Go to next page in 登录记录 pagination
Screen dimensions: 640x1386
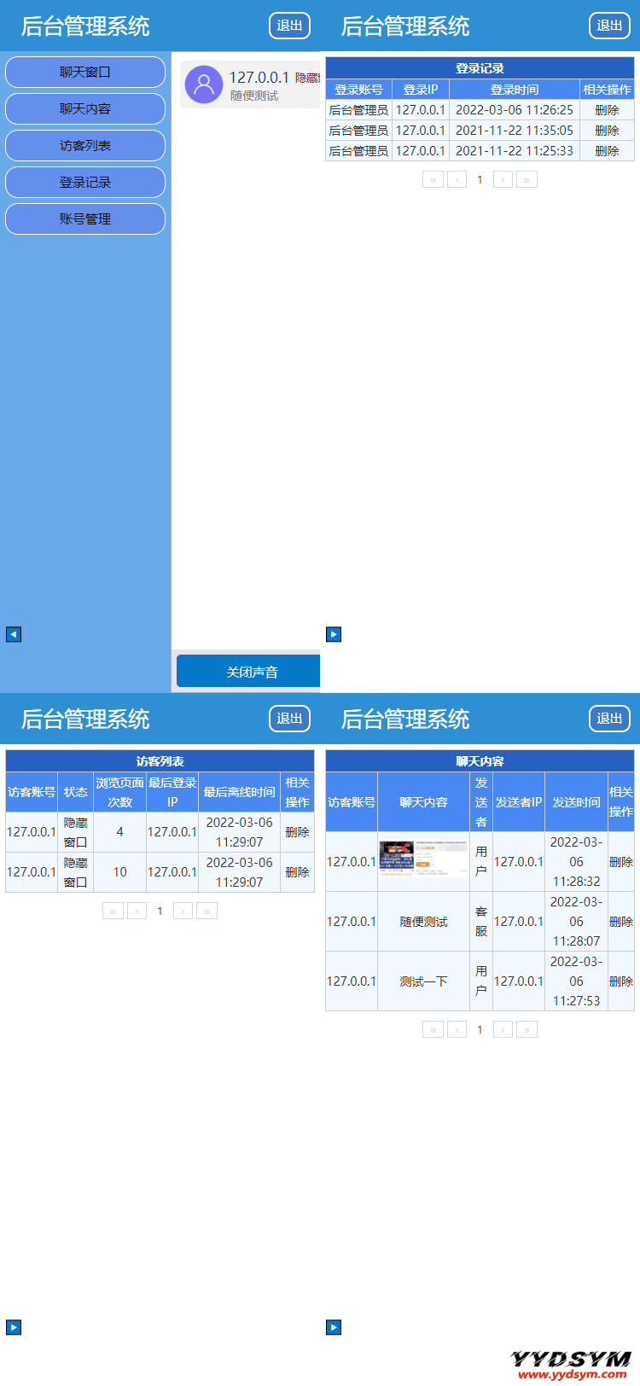(503, 179)
